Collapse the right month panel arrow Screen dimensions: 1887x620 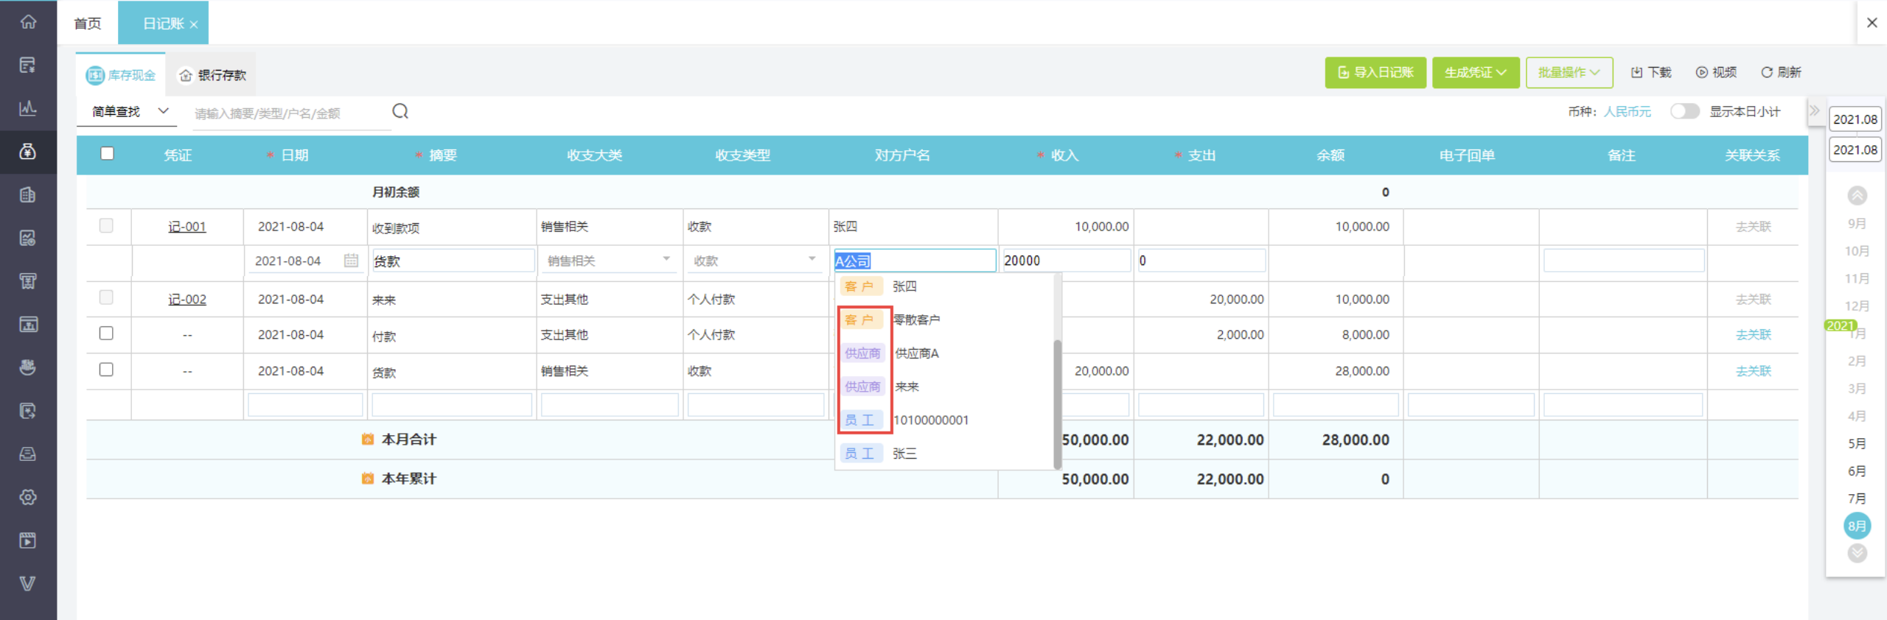[1815, 111]
